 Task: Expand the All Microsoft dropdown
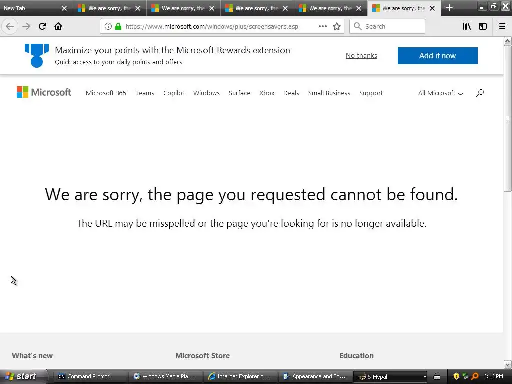click(x=440, y=93)
